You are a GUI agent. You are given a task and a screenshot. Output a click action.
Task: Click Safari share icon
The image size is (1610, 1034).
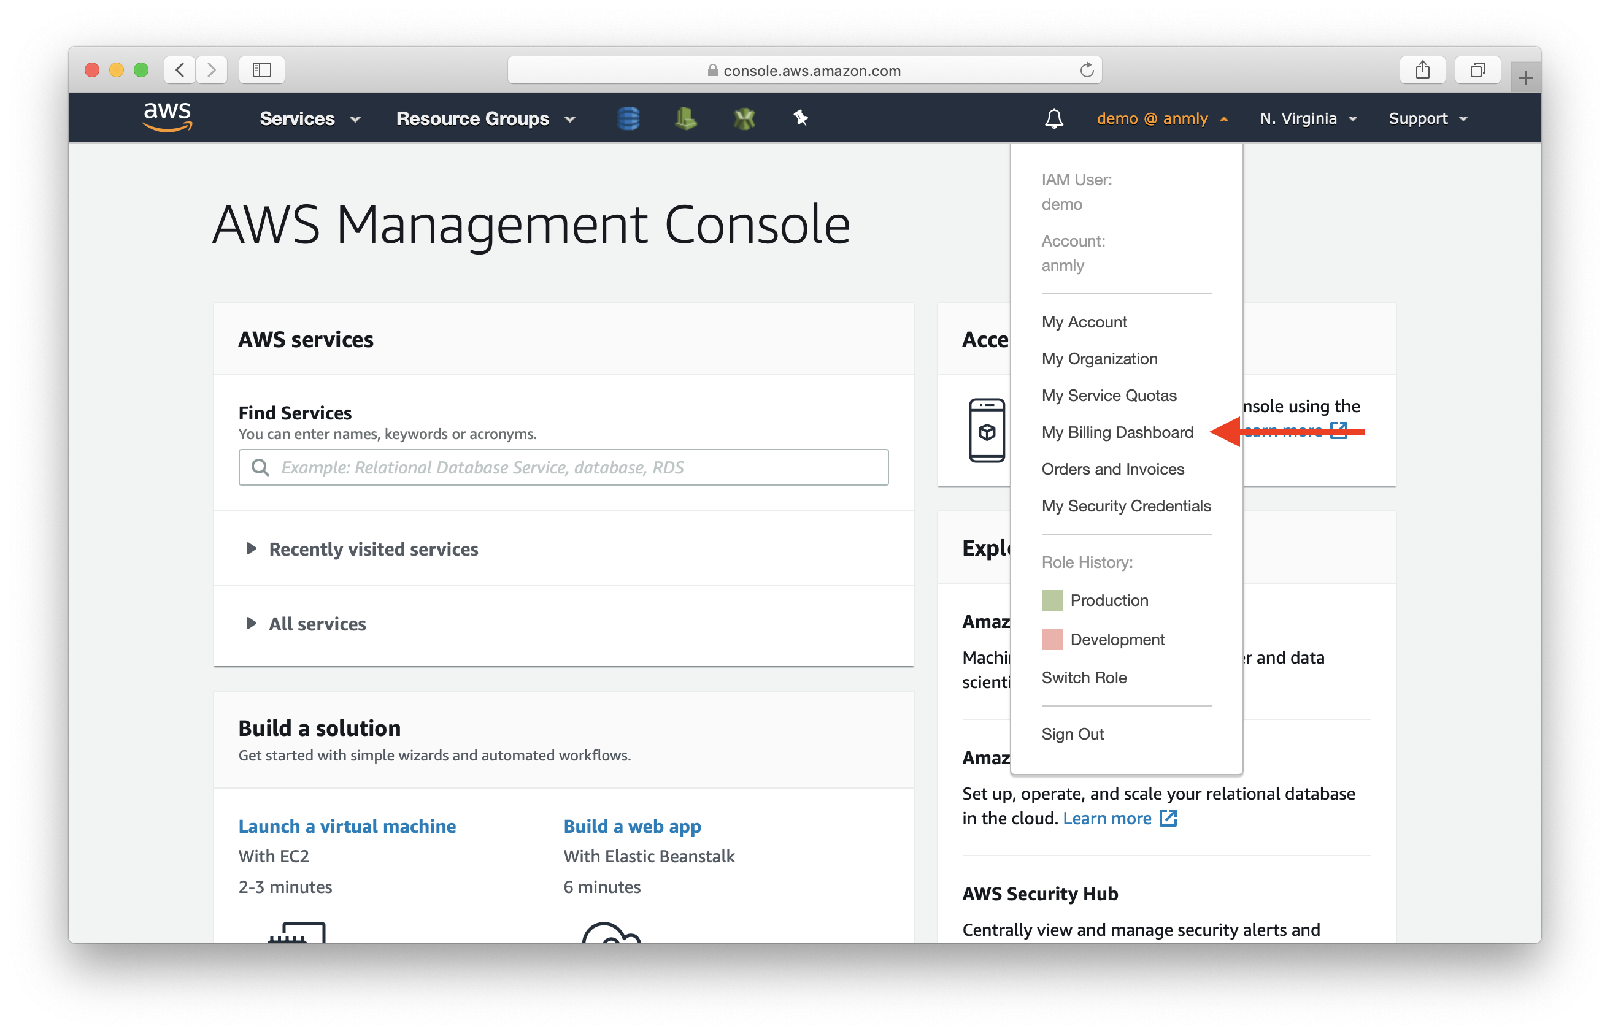click(x=1422, y=70)
